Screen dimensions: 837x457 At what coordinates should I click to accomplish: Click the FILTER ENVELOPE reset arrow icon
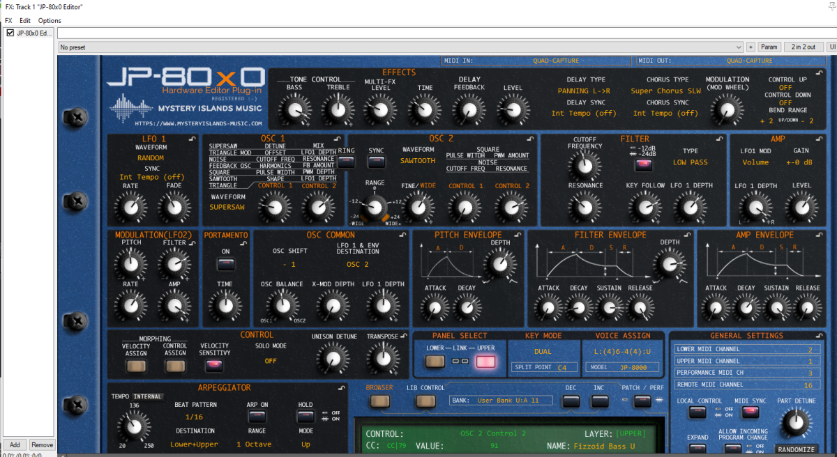(x=687, y=235)
